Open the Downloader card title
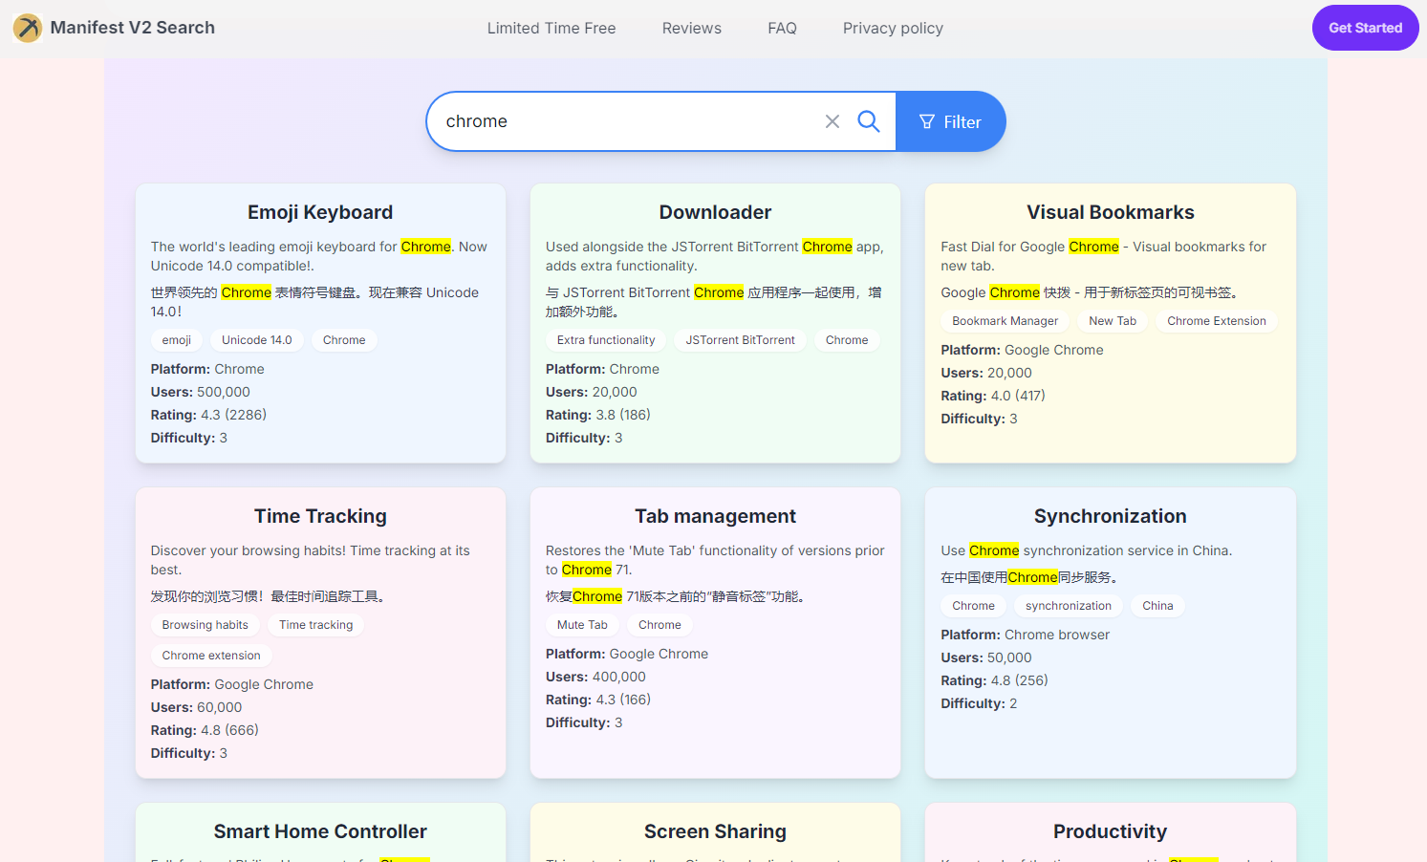The width and height of the screenshot is (1427, 862). coord(715,212)
